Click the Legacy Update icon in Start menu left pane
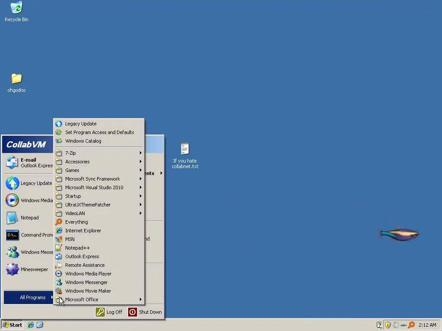 (12, 183)
